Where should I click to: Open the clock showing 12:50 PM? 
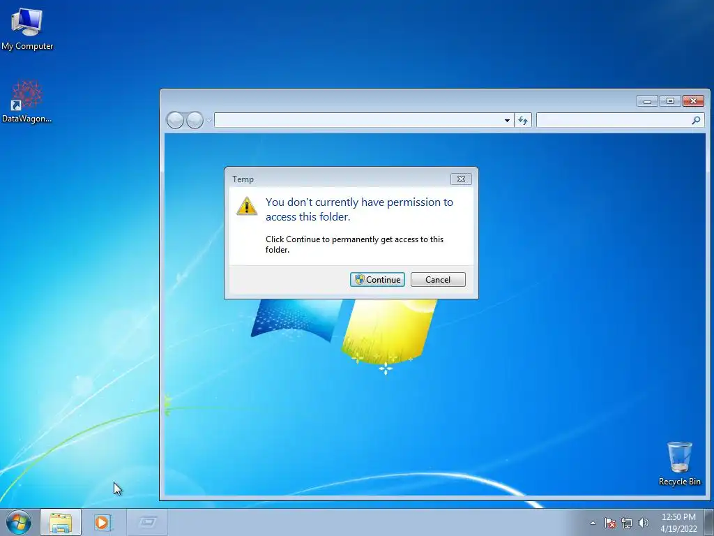pos(678,523)
